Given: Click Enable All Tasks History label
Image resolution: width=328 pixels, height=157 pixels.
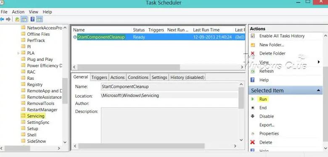Looking at the screenshot, I should (x=282, y=36).
